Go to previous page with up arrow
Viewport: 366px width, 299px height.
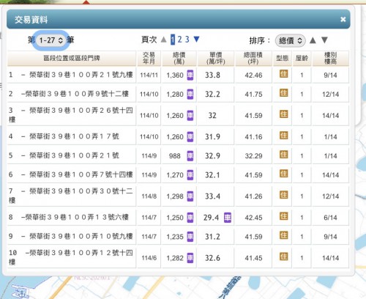coord(163,40)
